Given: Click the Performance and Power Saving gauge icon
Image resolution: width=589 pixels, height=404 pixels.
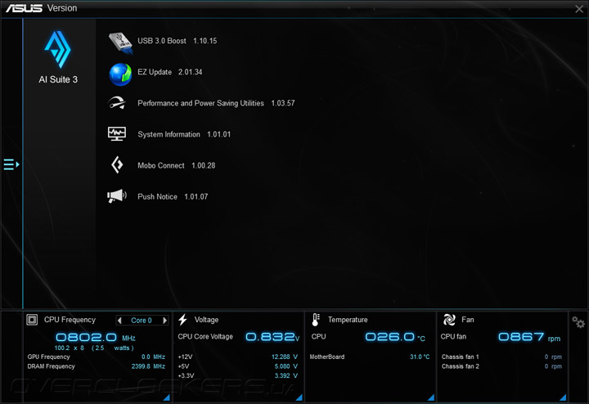Looking at the screenshot, I should [117, 103].
